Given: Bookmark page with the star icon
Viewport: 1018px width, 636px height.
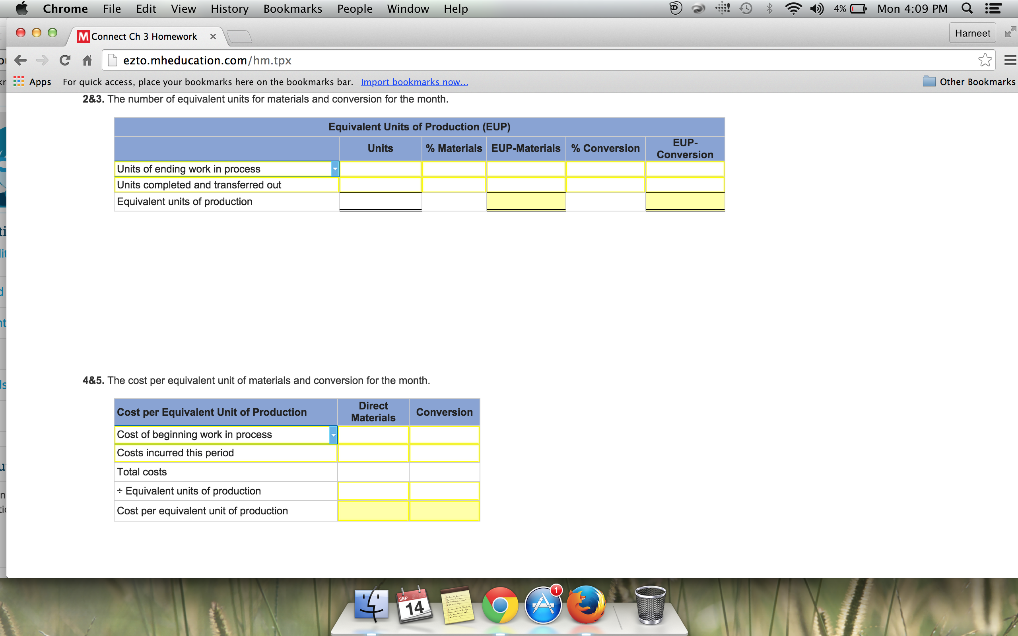Looking at the screenshot, I should (984, 60).
